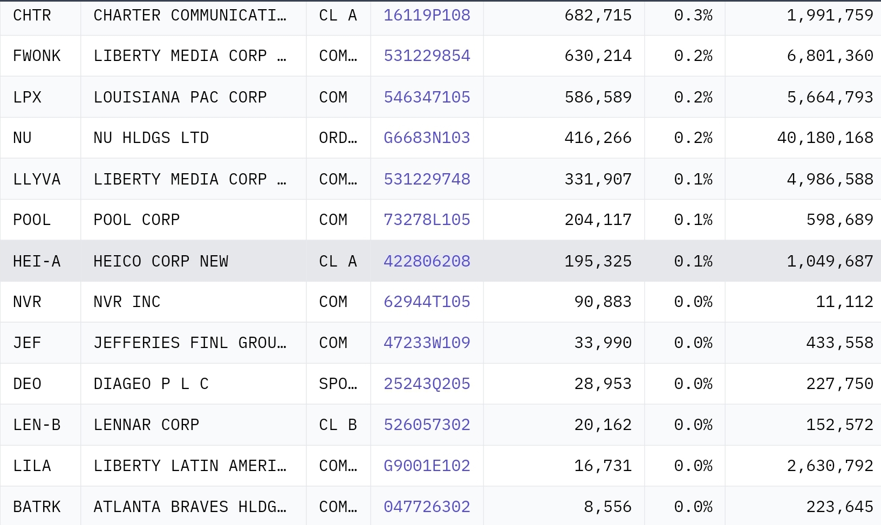This screenshot has width=881, height=525.
Task: Click value 331,907 in LLYVA row
Action: [x=598, y=179]
